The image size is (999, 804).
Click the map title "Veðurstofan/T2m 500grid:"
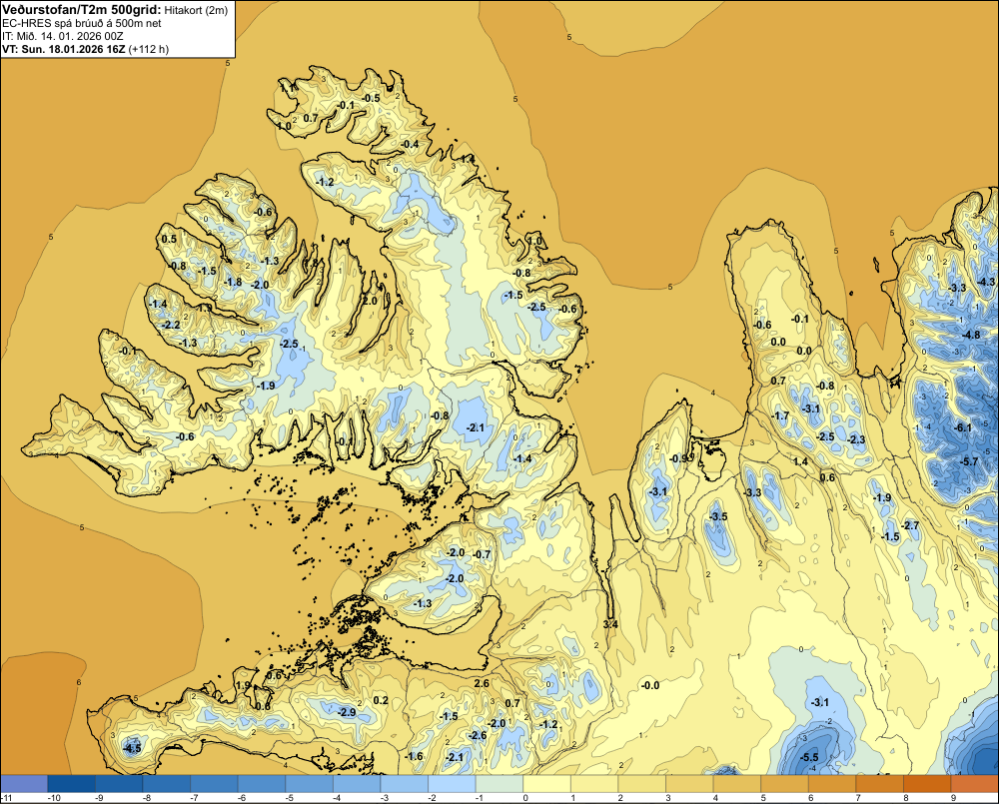82,9
